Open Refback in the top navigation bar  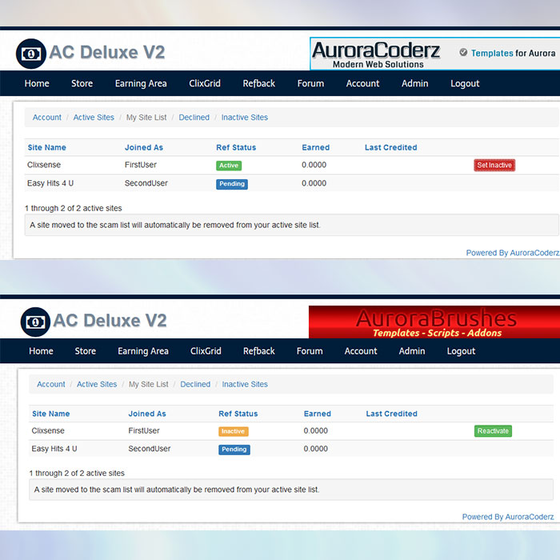pos(259,83)
